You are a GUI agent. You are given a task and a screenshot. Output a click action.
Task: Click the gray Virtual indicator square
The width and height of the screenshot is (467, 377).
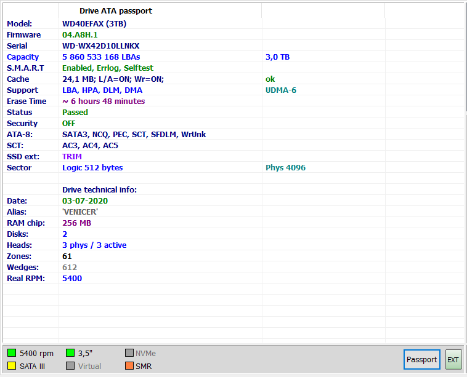(x=70, y=366)
